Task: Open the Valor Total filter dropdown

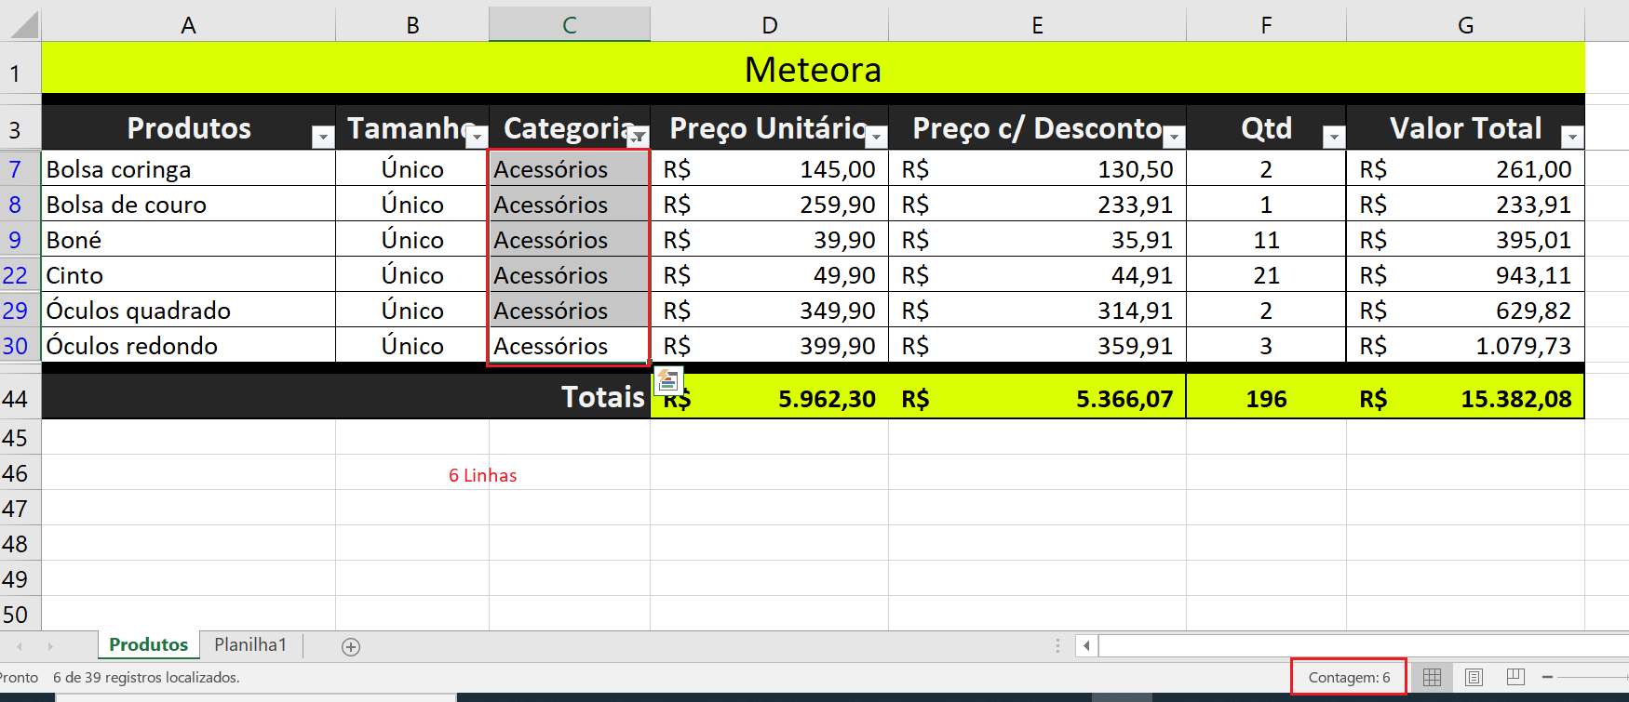Action: 1572,138
